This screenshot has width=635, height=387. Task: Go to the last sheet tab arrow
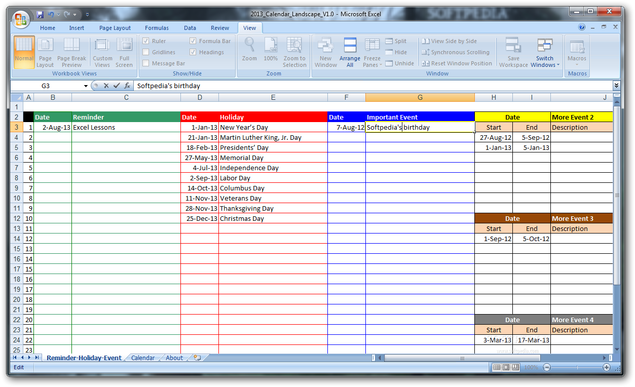pyautogui.click(x=37, y=358)
